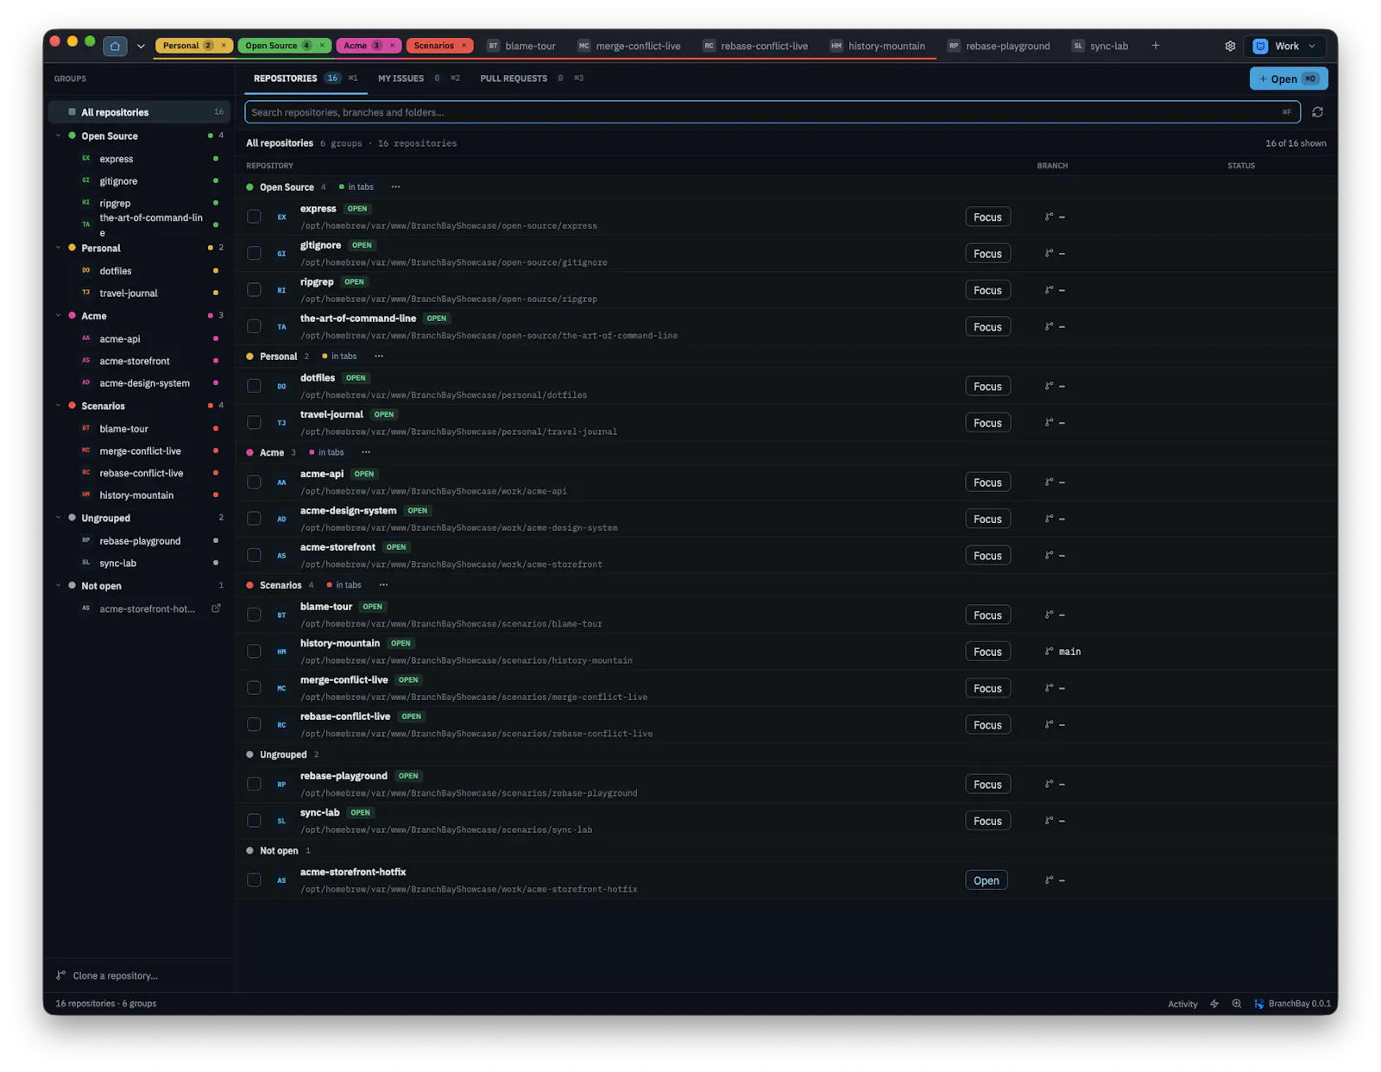Click Focus button for travel-journal
This screenshot has width=1381, height=1072.
(x=987, y=423)
